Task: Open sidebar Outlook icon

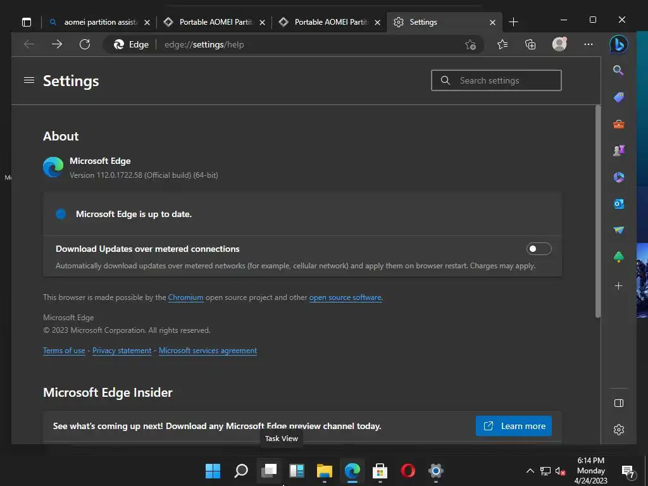Action: 619,204
